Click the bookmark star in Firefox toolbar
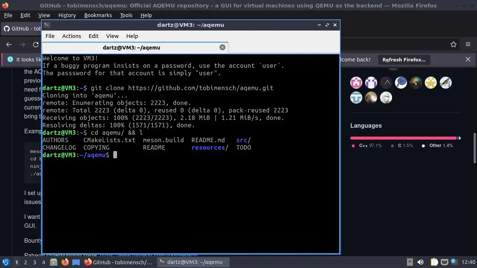The width and height of the screenshot is (477, 268). [454, 44]
